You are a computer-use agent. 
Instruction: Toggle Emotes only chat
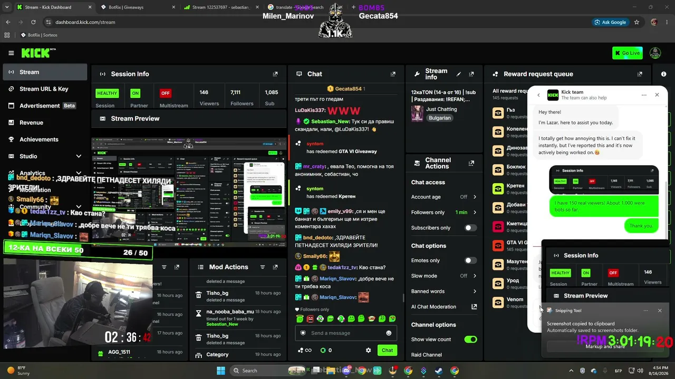[x=470, y=261]
